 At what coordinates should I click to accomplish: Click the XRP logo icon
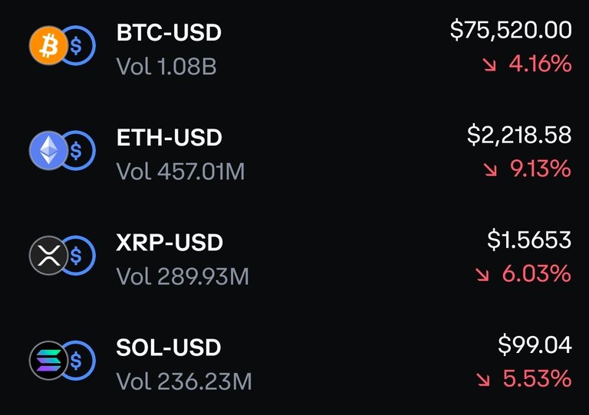pos(48,256)
